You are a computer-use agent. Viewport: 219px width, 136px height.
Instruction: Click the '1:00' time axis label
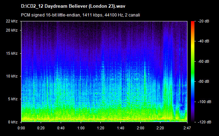coord(81,128)
